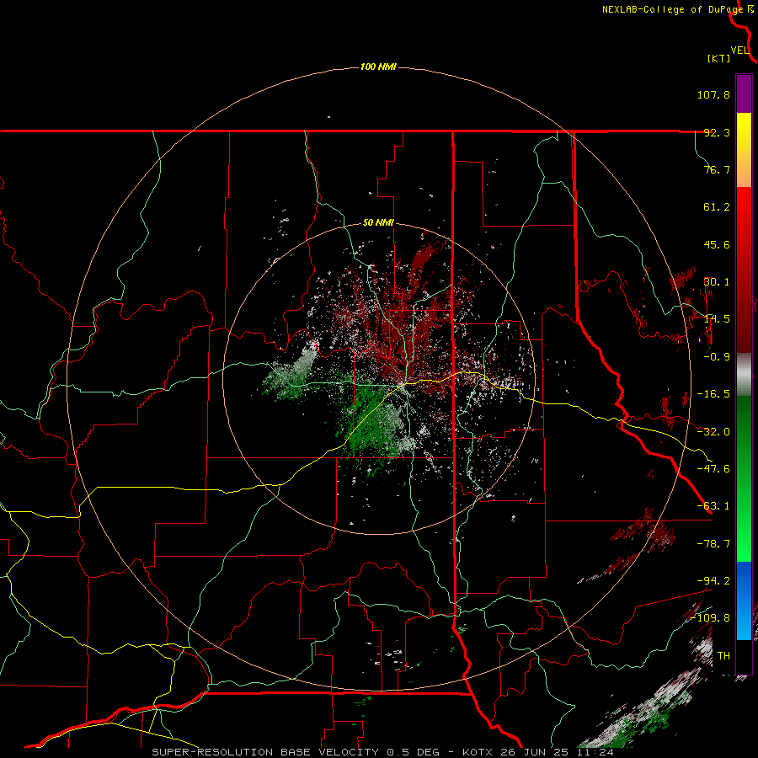Select the -47.6 scale value
This screenshot has height=758, width=758.
pos(713,469)
